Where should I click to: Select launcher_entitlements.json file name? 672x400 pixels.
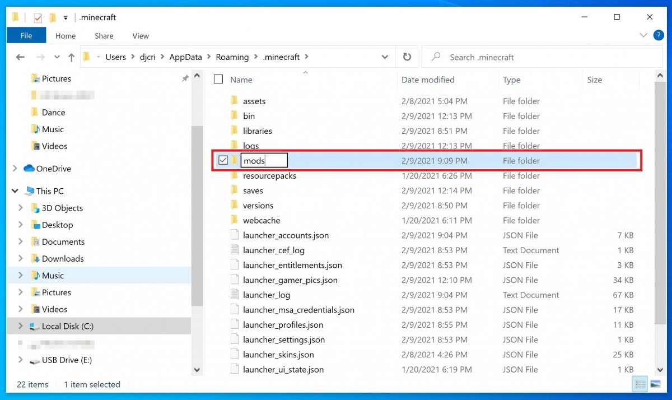292,265
